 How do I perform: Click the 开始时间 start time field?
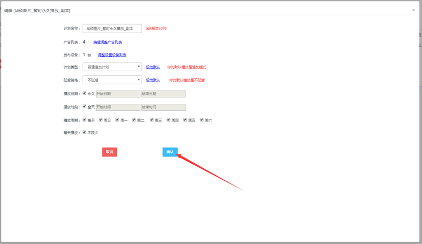[x=118, y=107]
